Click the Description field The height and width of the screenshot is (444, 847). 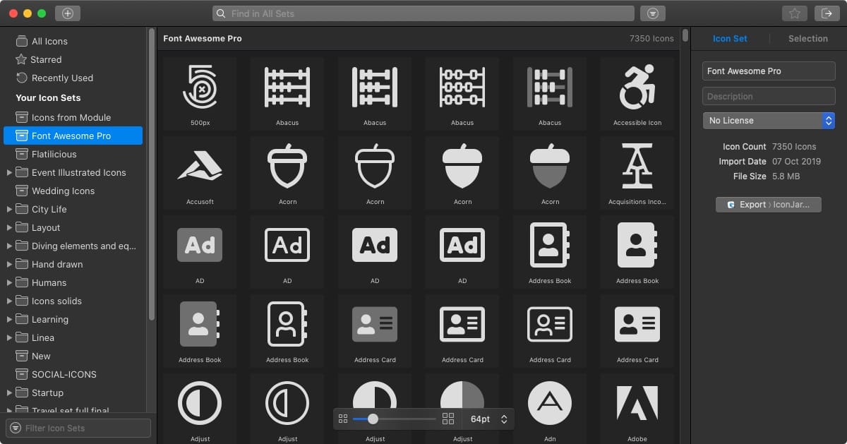769,96
